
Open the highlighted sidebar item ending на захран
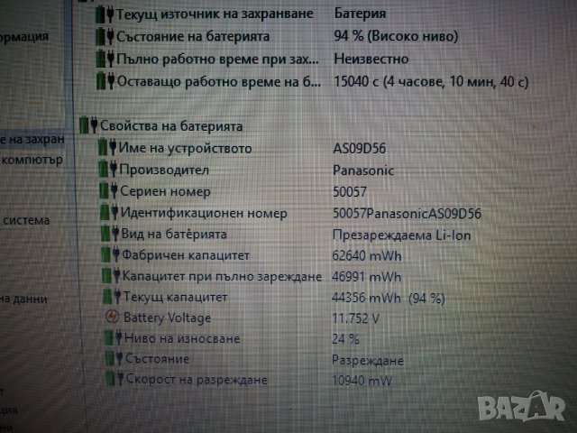pyautogui.click(x=32, y=139)
